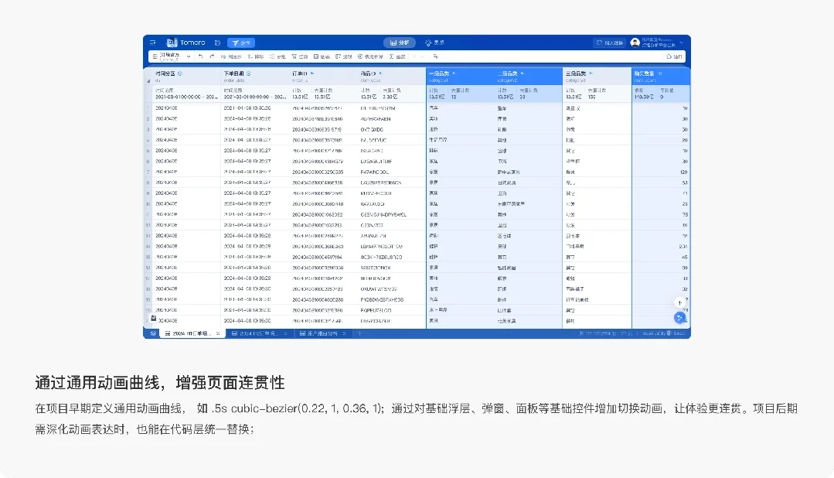Click the undo arrow in toolbar
834x478 pixels.
point(200,56)
